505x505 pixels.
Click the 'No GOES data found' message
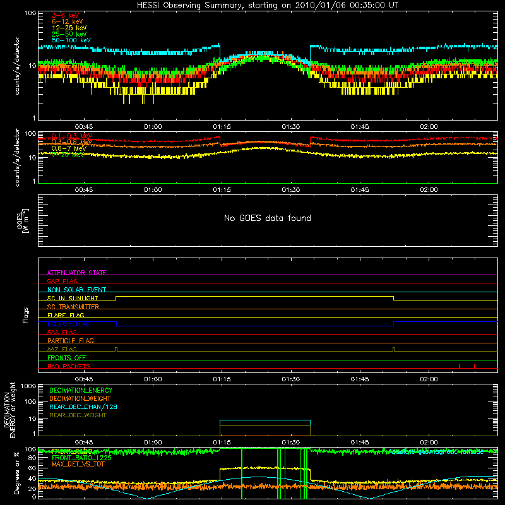(x=267, y=218)
